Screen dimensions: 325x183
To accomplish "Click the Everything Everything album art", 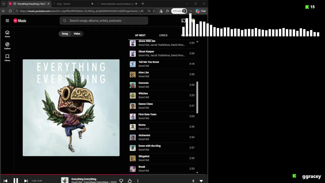I will click(x=71, y=108).
